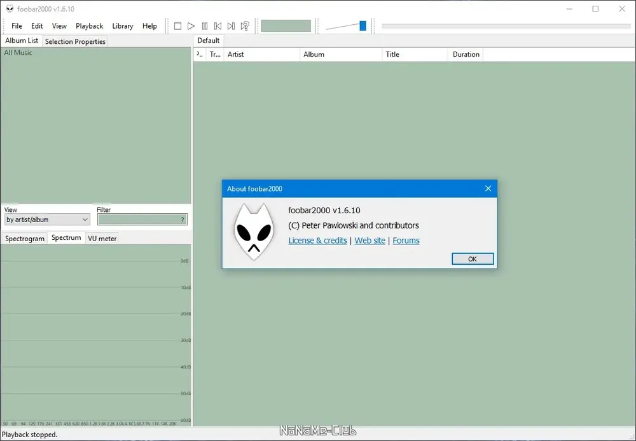Open the Library menu

point(123,26)
